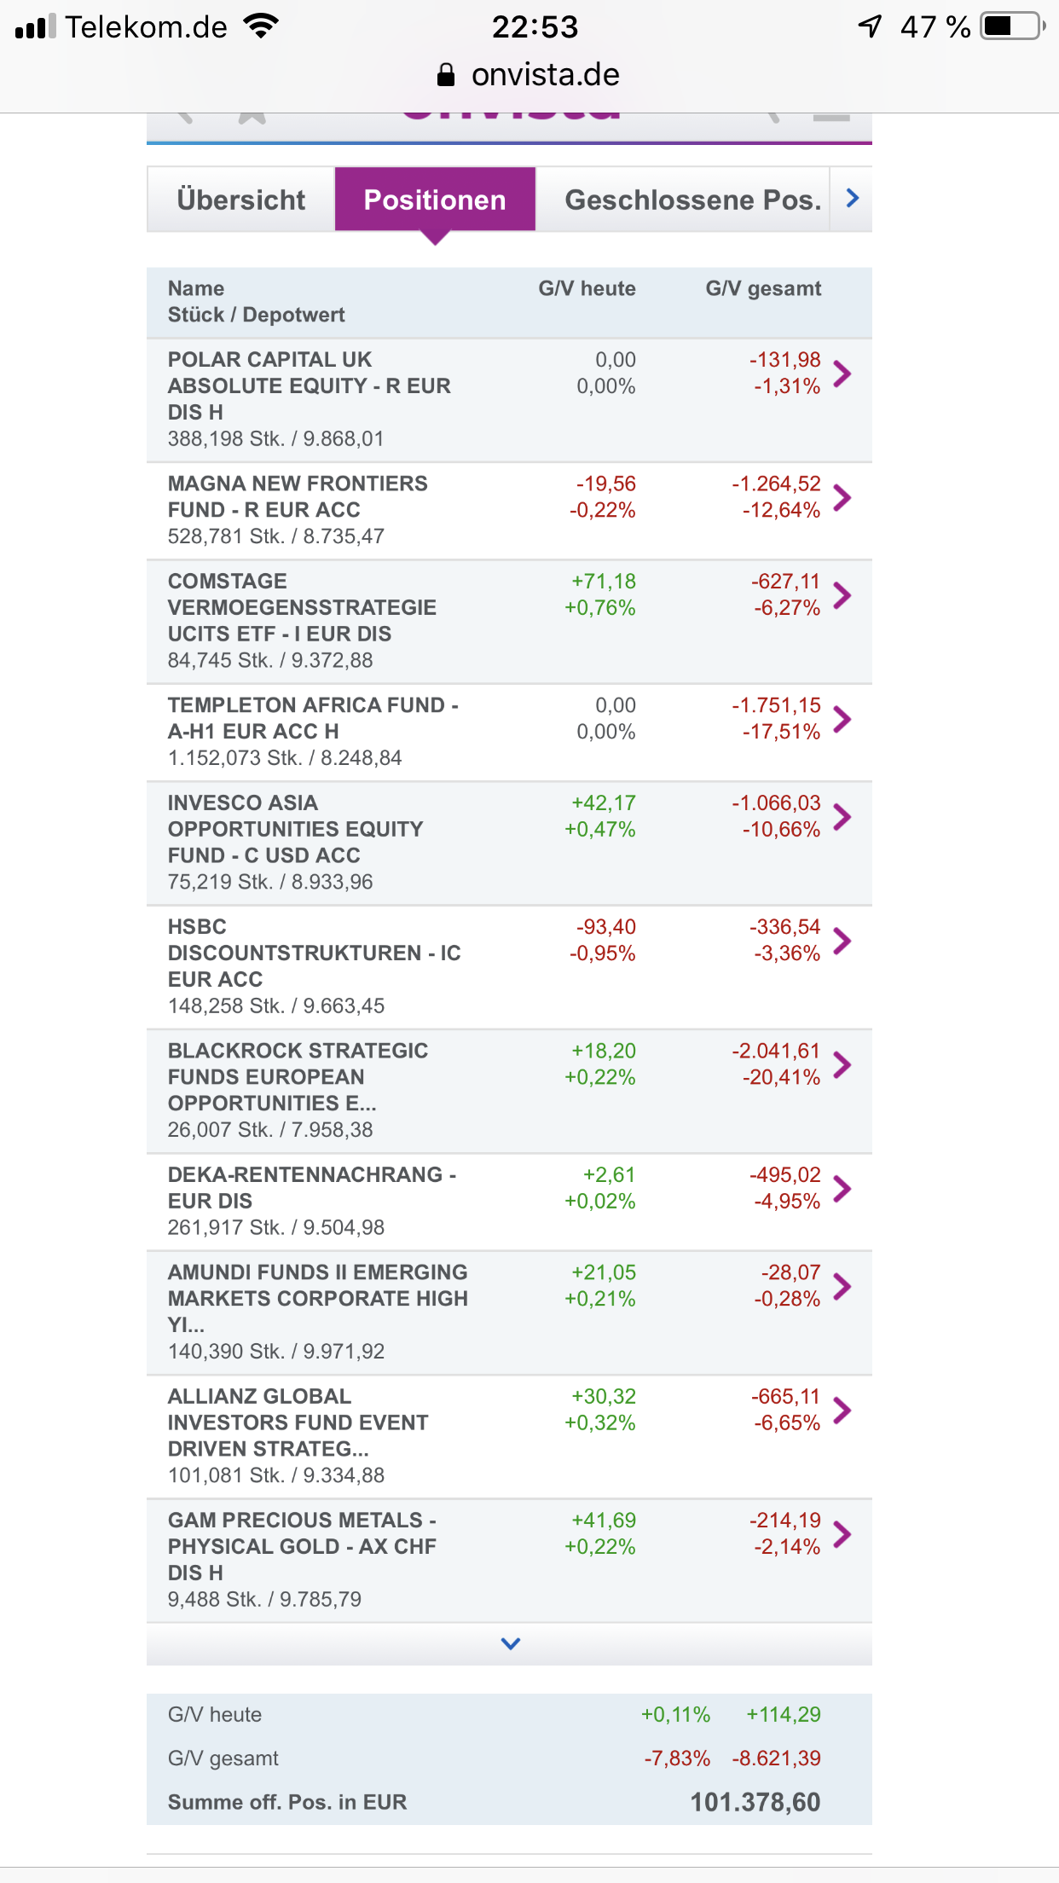This screenshot has width=1059, height=1883.
Task: Open Polar Capital UK position details chevron
Action: [842, 374]
